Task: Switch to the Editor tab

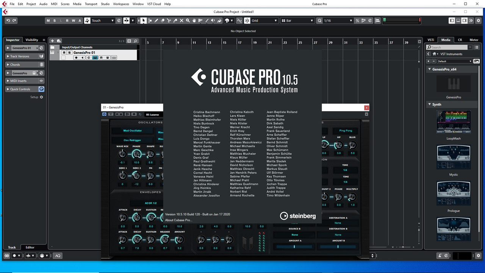Action: point(30,247)
